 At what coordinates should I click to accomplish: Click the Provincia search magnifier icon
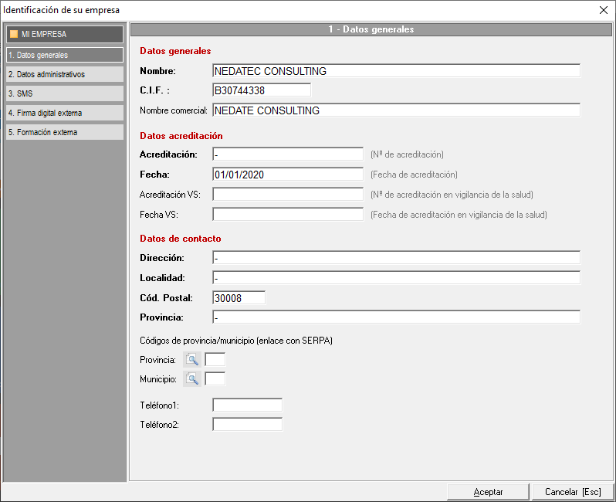191,359
